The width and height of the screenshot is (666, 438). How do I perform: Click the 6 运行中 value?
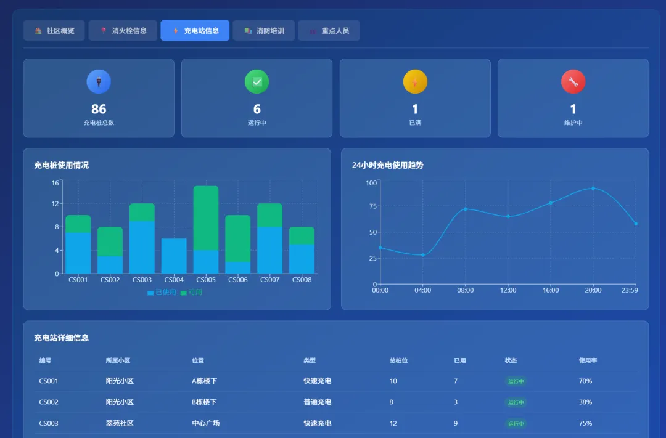(x=257, y=109)
